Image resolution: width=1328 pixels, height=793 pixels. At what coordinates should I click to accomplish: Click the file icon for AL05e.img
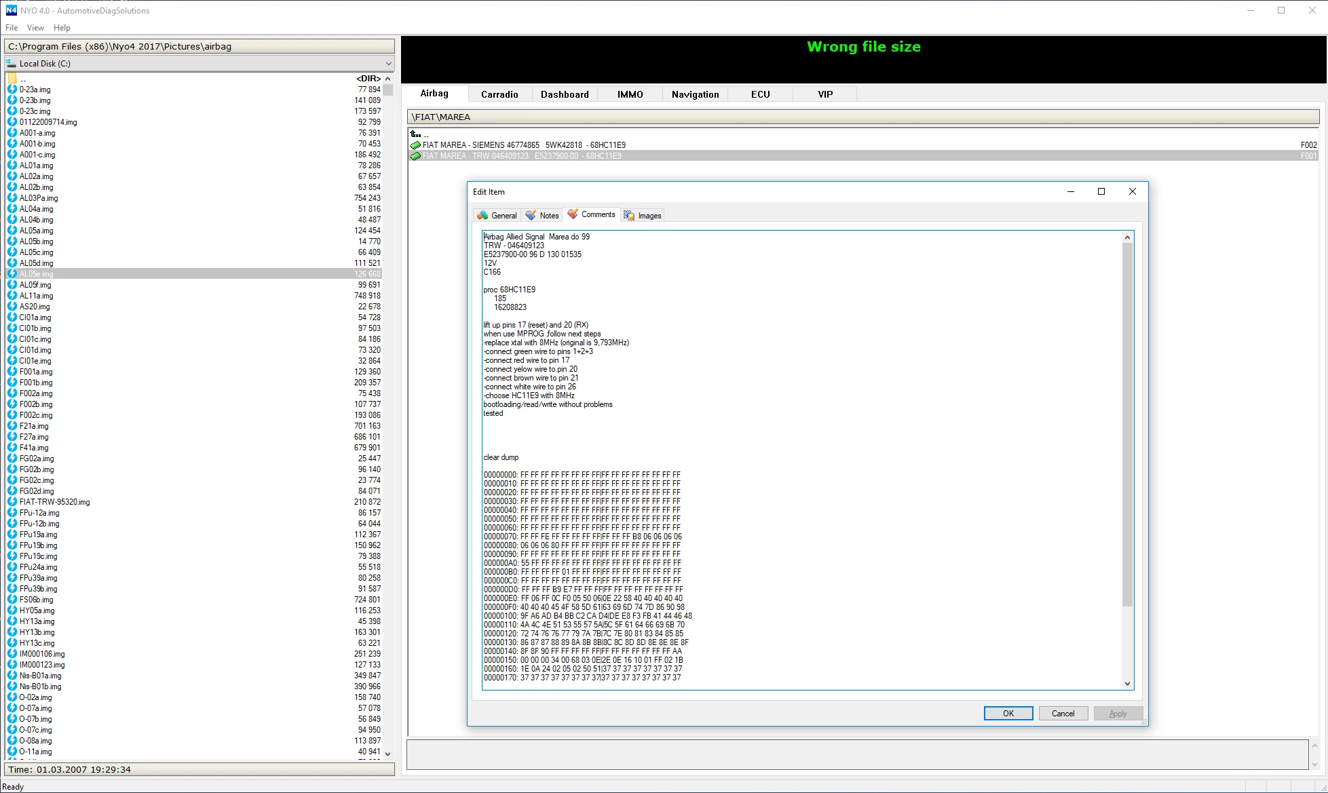click(12, 274)
